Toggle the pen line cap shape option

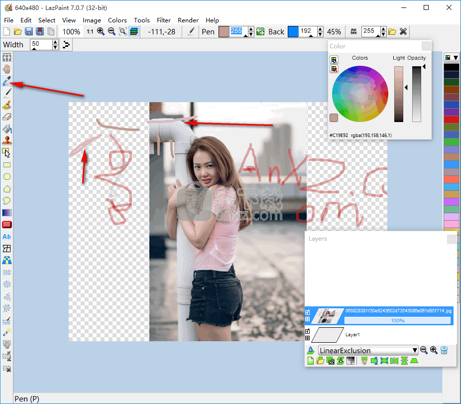coord(66,45)
